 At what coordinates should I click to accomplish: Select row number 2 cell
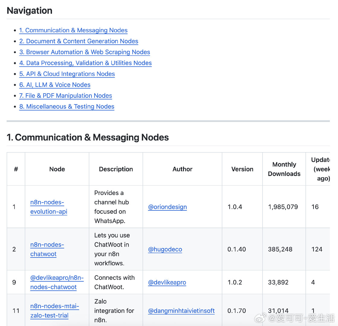coord(14,249)
